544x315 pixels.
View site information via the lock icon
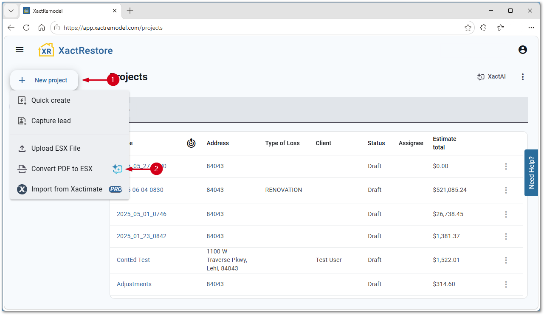pos(57,28)
